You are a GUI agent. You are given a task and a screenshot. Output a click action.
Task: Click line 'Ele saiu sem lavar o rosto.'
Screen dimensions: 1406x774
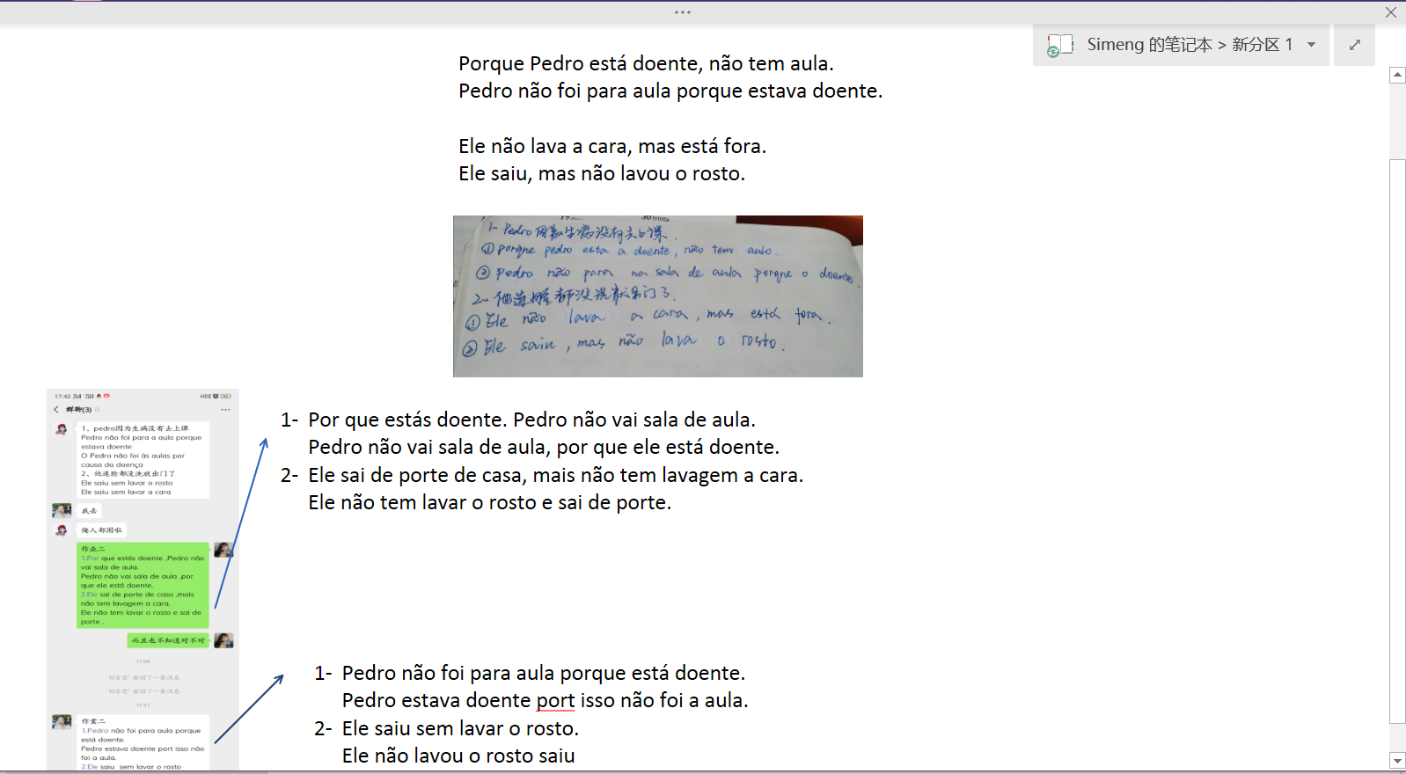point(460,728)
